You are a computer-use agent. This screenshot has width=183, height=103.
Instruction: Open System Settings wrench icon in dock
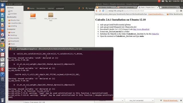point(3,35)
